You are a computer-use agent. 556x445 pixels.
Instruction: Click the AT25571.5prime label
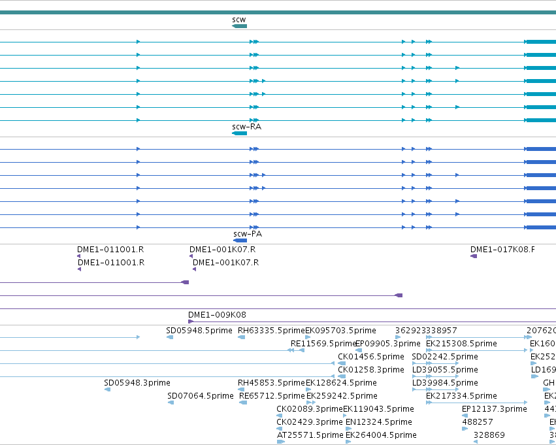coord(310,435)
